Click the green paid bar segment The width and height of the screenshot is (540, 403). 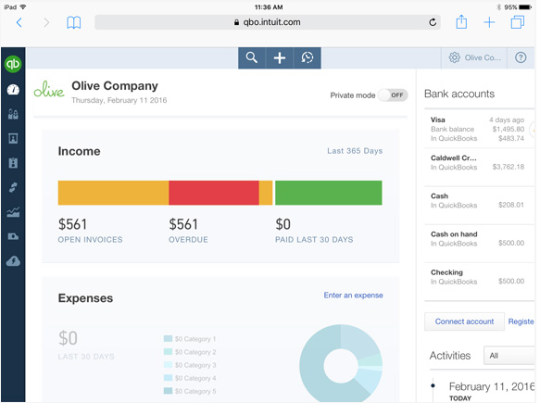328,193
